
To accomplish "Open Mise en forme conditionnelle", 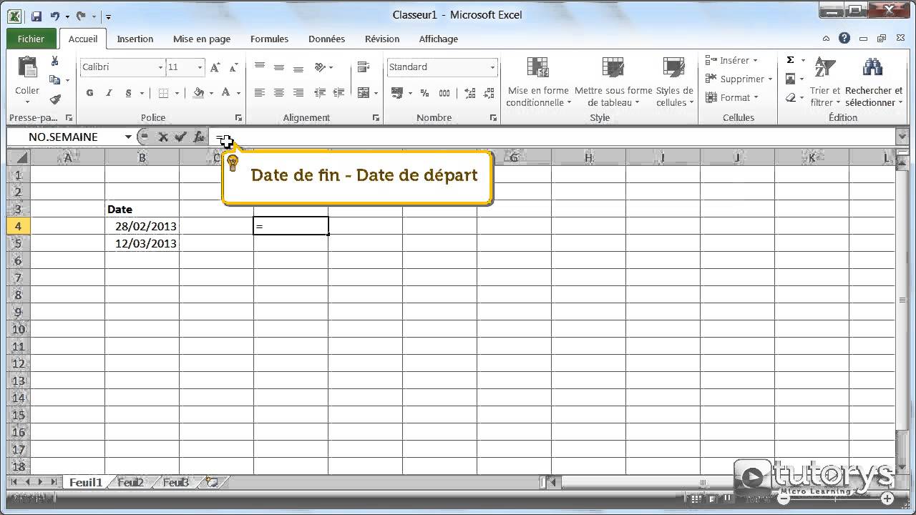I will pyautogui.click(x=538, y=82).
